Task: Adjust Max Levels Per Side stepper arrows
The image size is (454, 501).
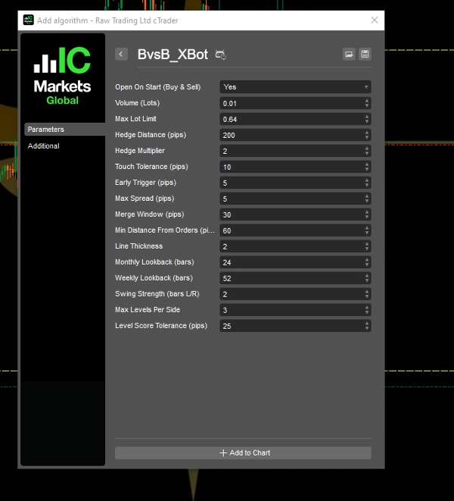Action: (367, 310)
